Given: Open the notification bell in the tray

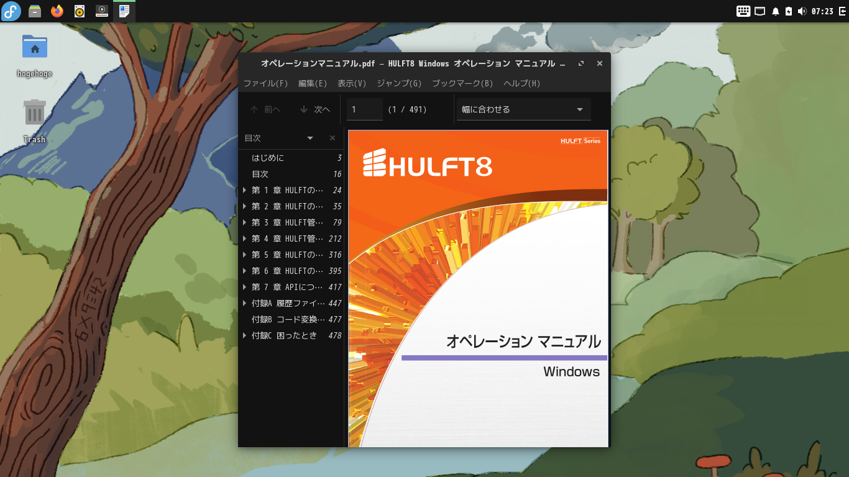Looking at the screenshot, I should [775, 11].
